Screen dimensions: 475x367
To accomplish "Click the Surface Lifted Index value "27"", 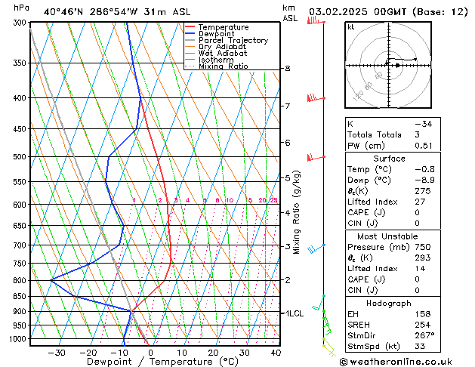I will coord(420,202).
